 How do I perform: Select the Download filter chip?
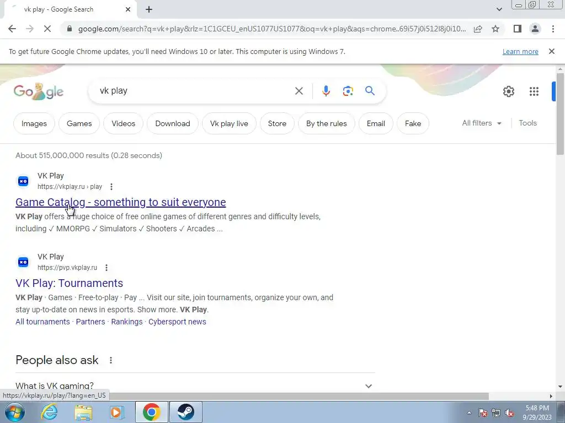click(173, 123)
